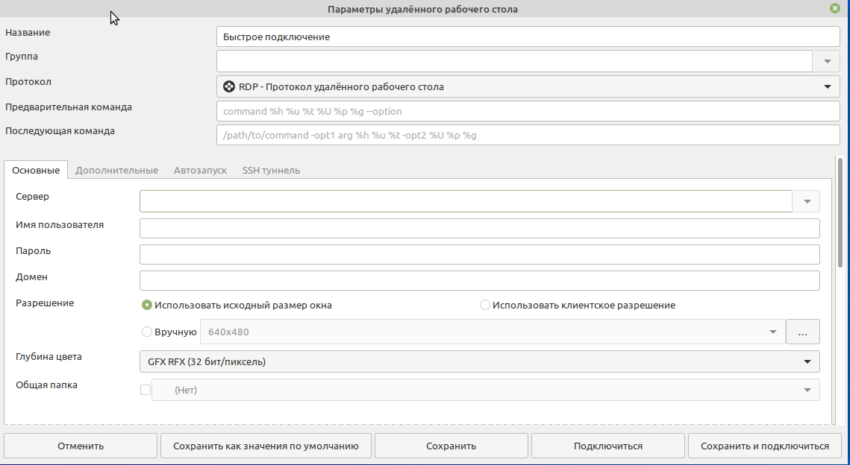Open the SSH туннель tab
This screenshot has width=850, height=465.
[x=270, y=169]
